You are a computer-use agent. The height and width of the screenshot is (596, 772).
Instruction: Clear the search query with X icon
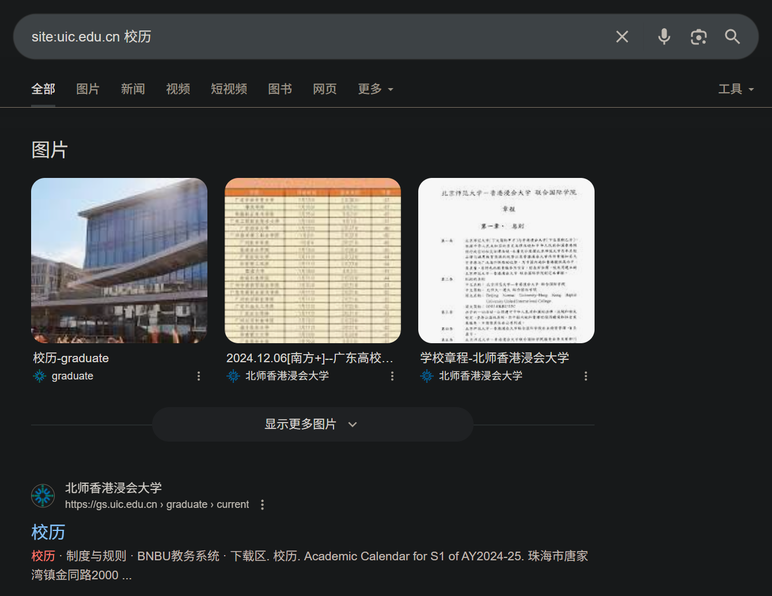pos(622,37)
